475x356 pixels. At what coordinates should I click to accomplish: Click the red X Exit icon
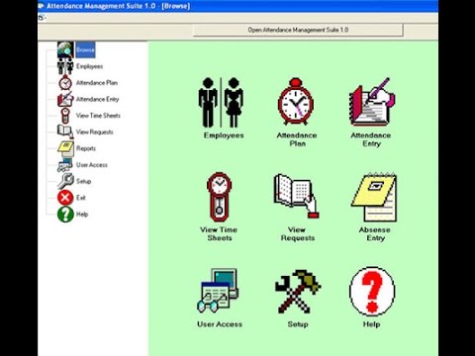click(65, 198)
